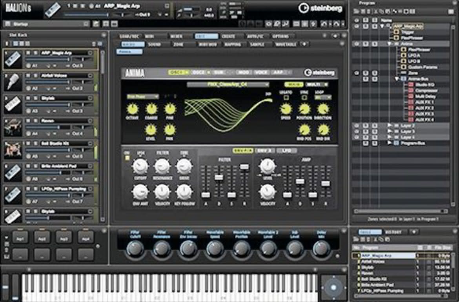Viewport: 459px width, 302px height.
Task: Click the Stylab slot instrument icon
Action: click(13, 104)
